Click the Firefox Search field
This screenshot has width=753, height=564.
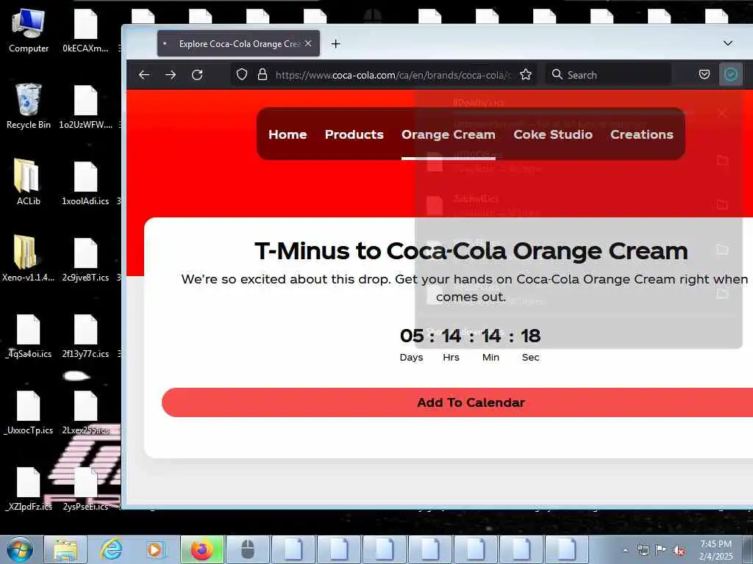(608, 75)
